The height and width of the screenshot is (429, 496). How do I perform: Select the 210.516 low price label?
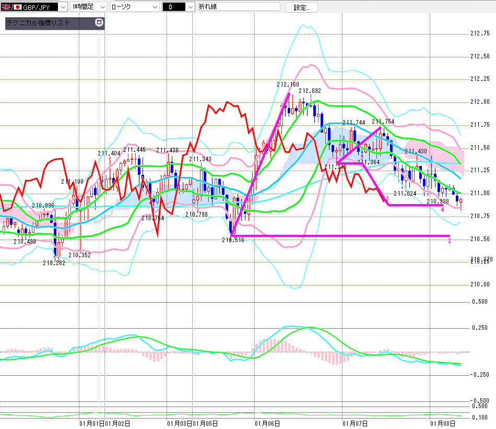[233, 240]
